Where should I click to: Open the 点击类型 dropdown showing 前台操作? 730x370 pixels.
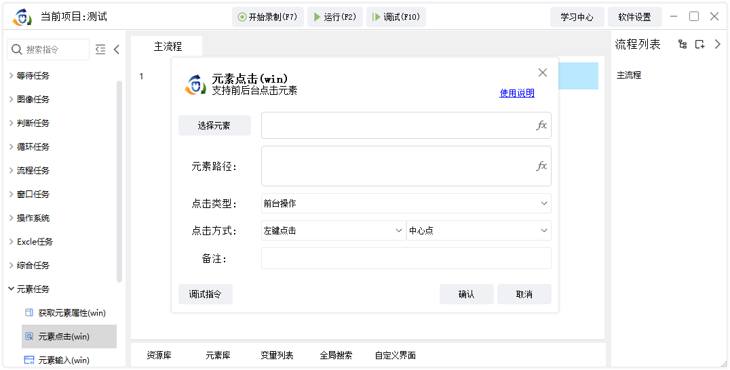(406, 203)
